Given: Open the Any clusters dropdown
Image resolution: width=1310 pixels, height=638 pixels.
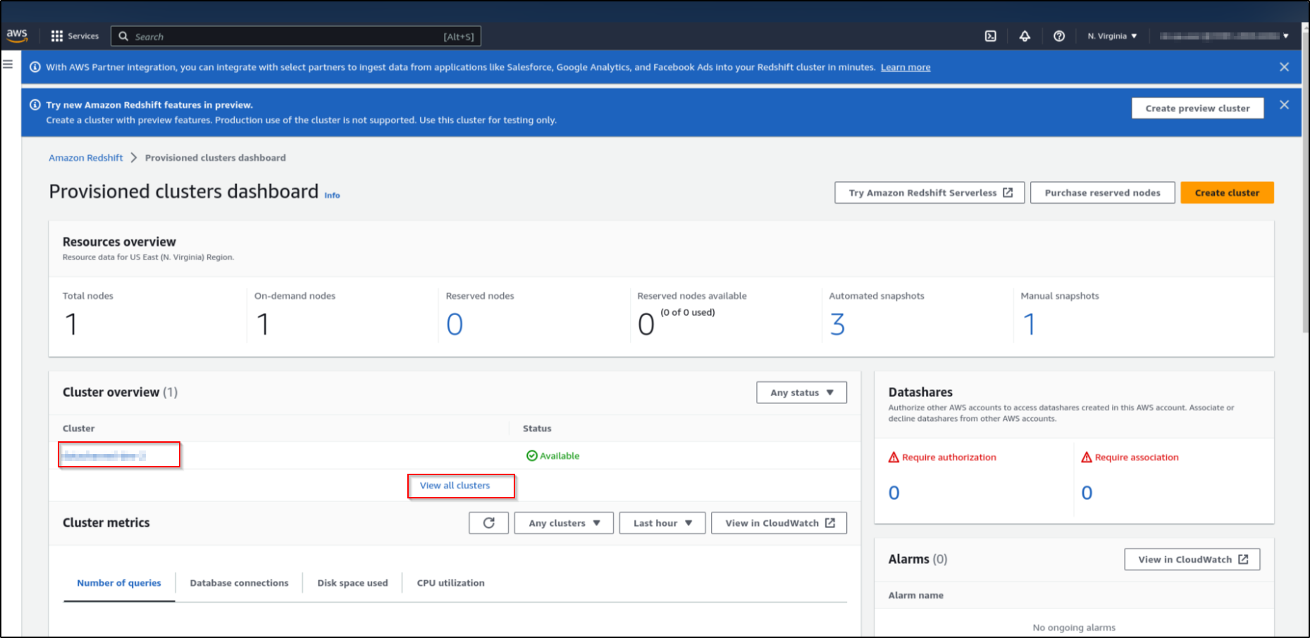Looking at the screenshot, I should pos(564,523).
